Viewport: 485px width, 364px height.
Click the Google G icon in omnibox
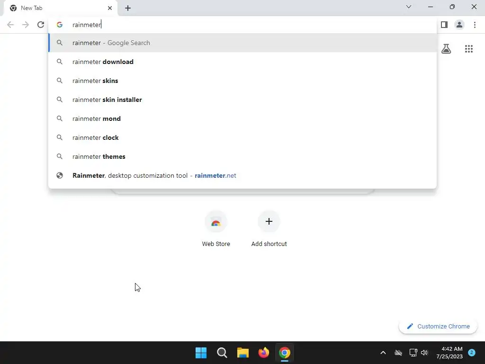click(60, 25)
